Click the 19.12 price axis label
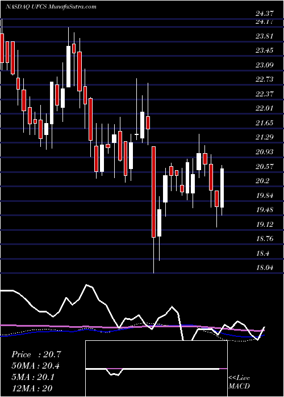The width and height of the screenshot is (284, 397). click(x=264, y=225)
